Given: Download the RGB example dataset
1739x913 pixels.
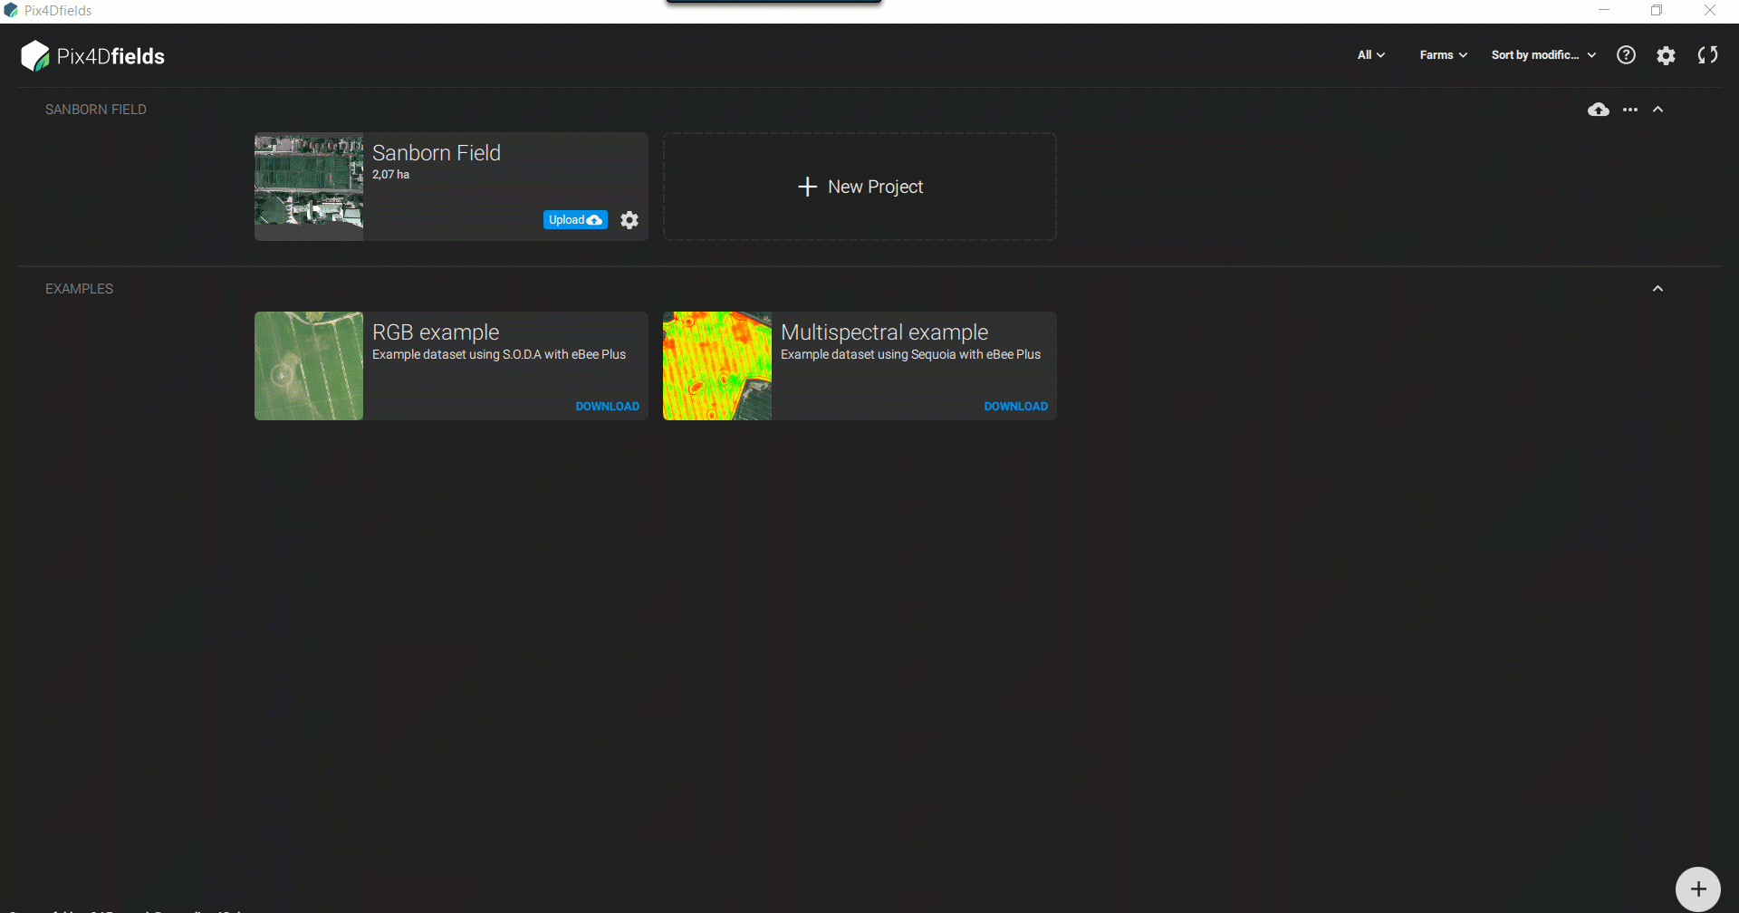Looking at the screenshot, I should pos(607,407).
